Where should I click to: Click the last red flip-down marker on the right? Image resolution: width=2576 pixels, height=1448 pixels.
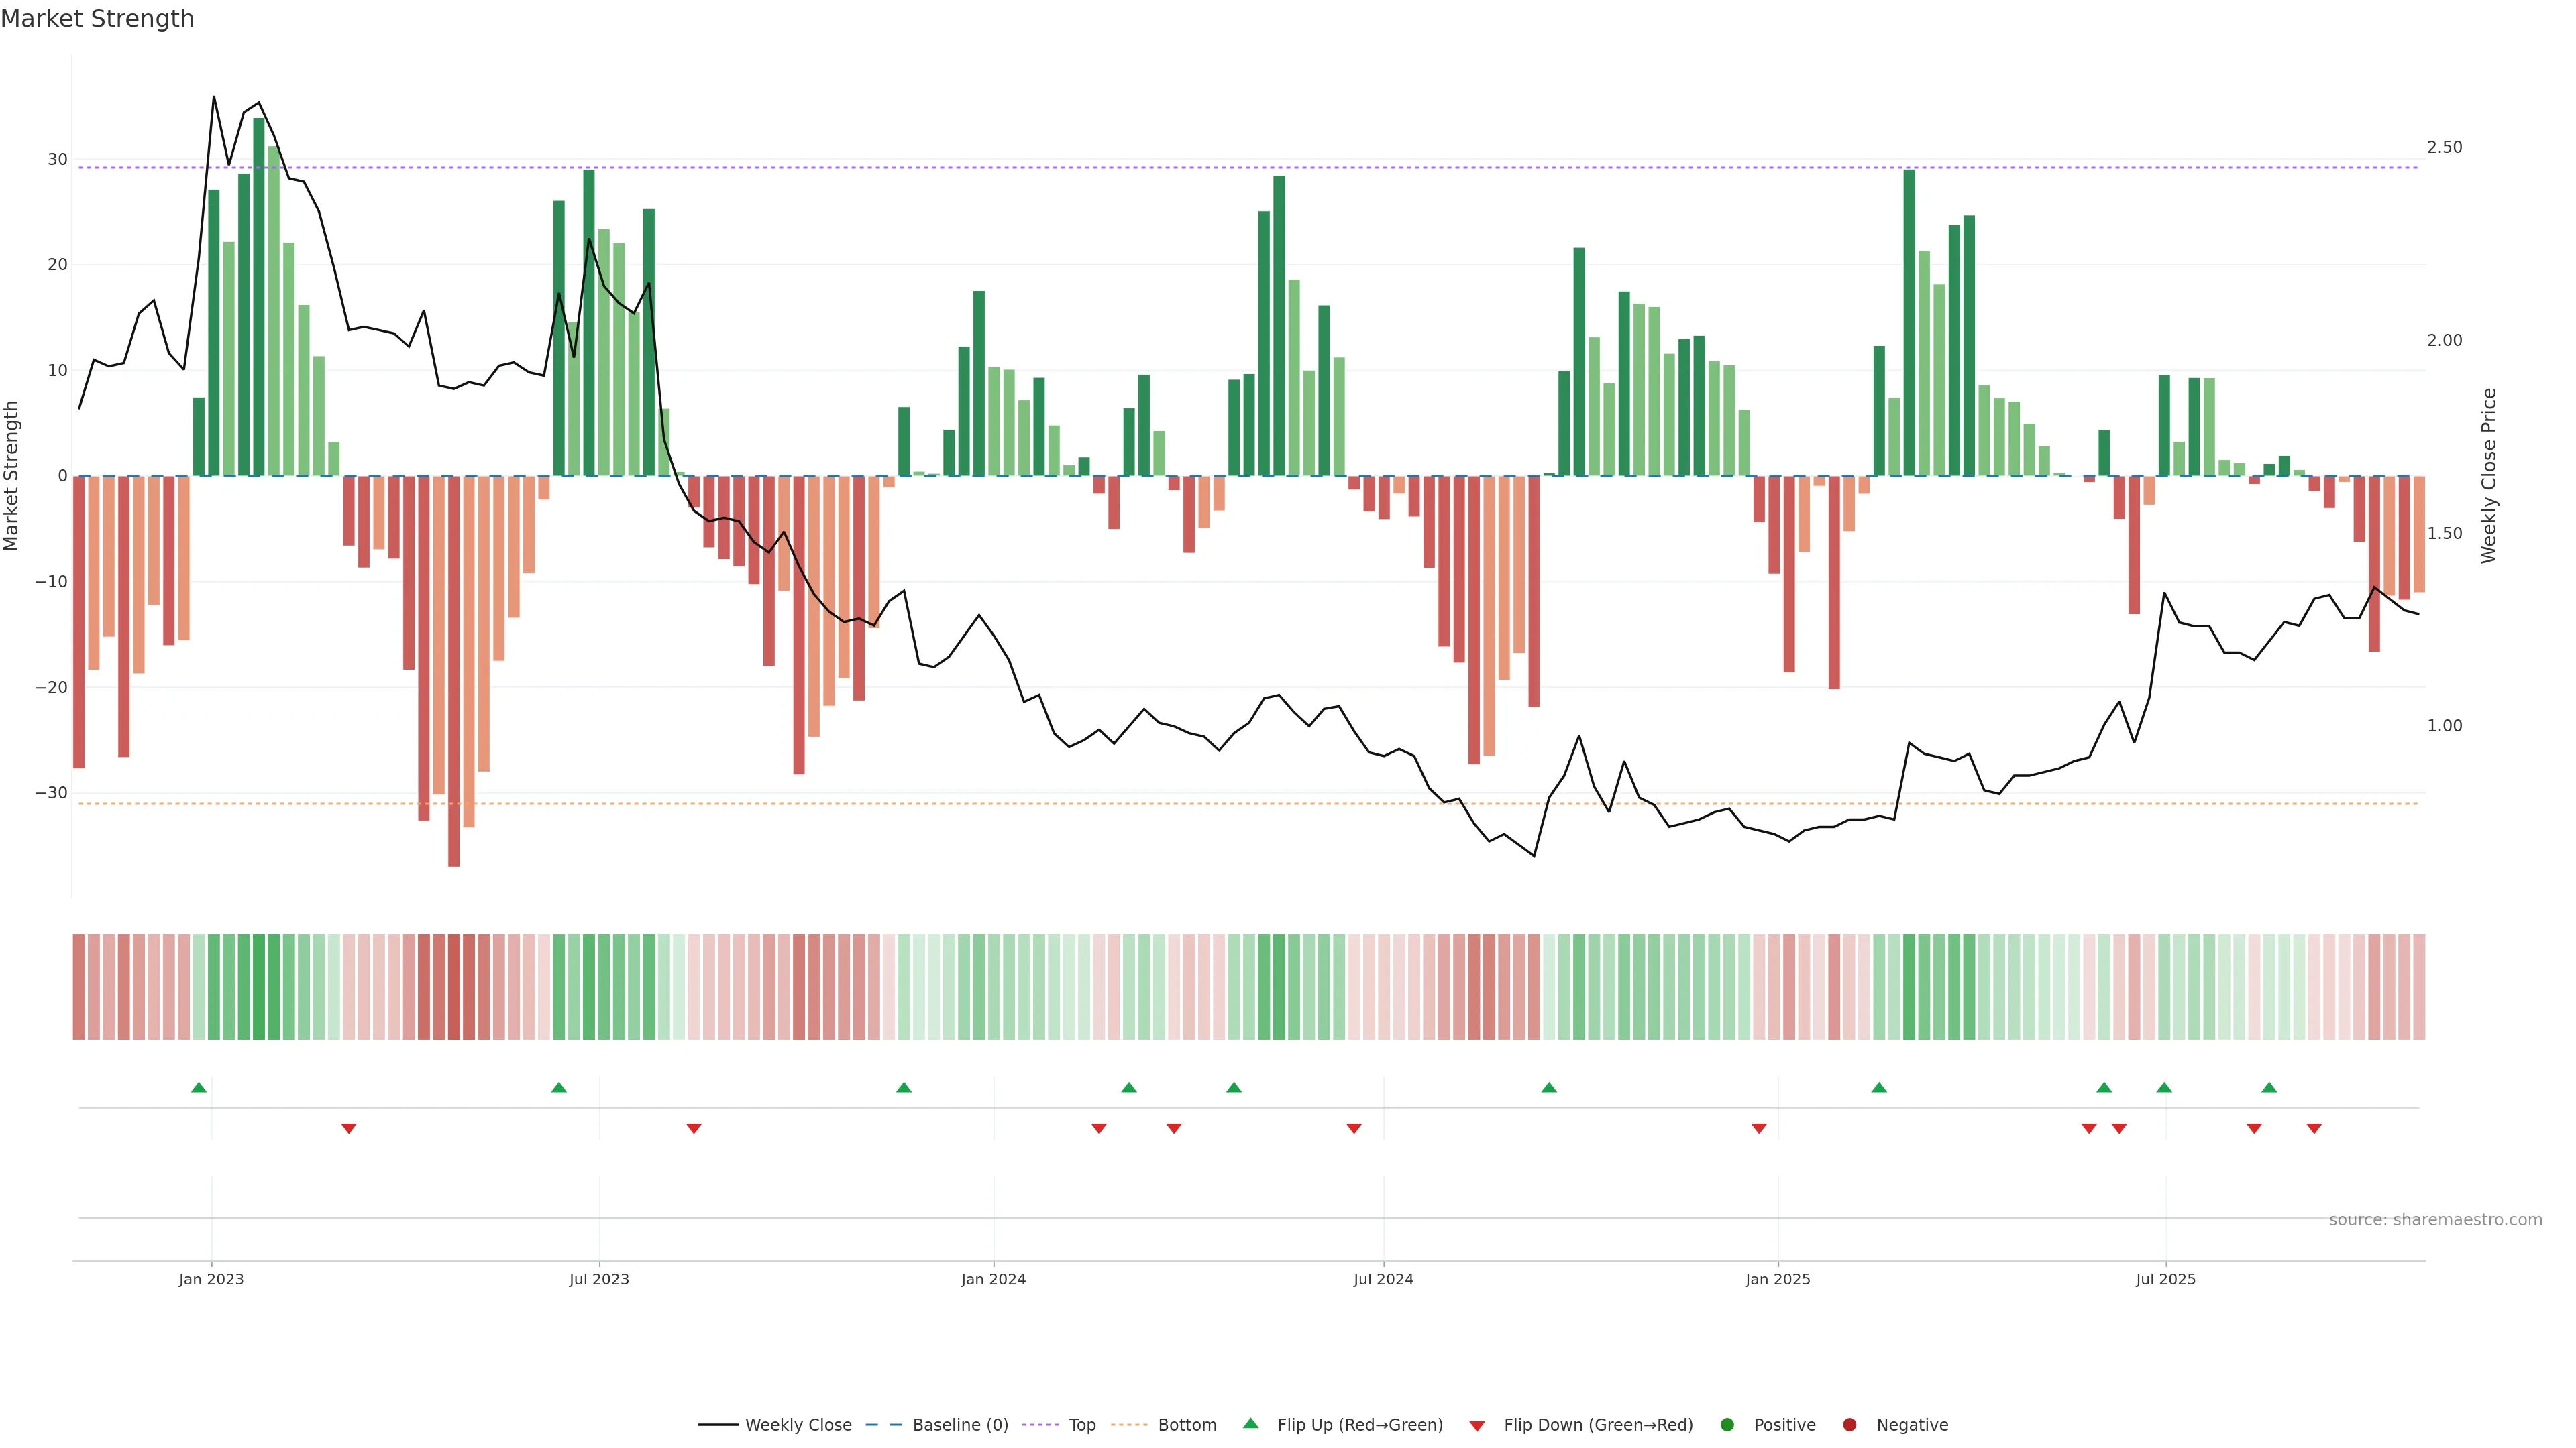tap(2314, 1128)
